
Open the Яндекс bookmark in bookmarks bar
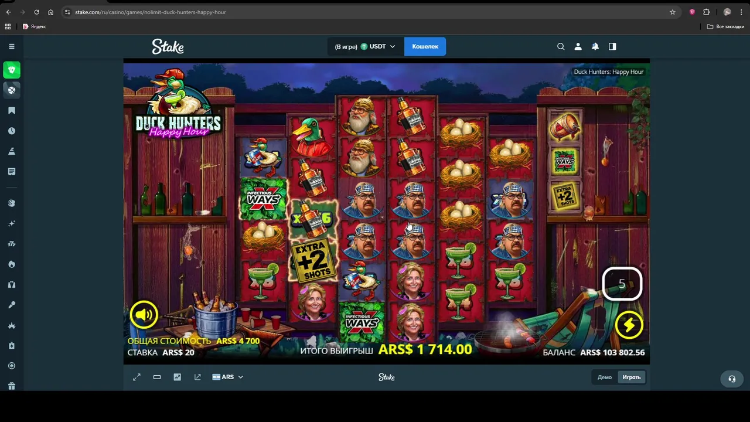pyautogui.click(x=35, y=26)
